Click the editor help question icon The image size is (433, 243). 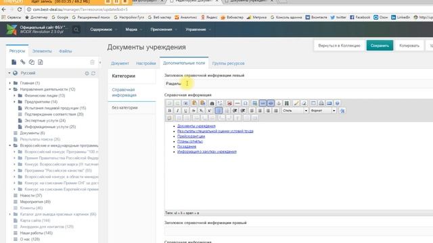[337, 103]
